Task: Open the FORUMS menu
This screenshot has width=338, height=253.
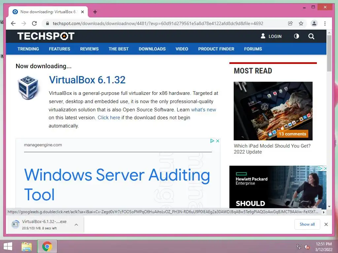Action: [x=253, y=49]
